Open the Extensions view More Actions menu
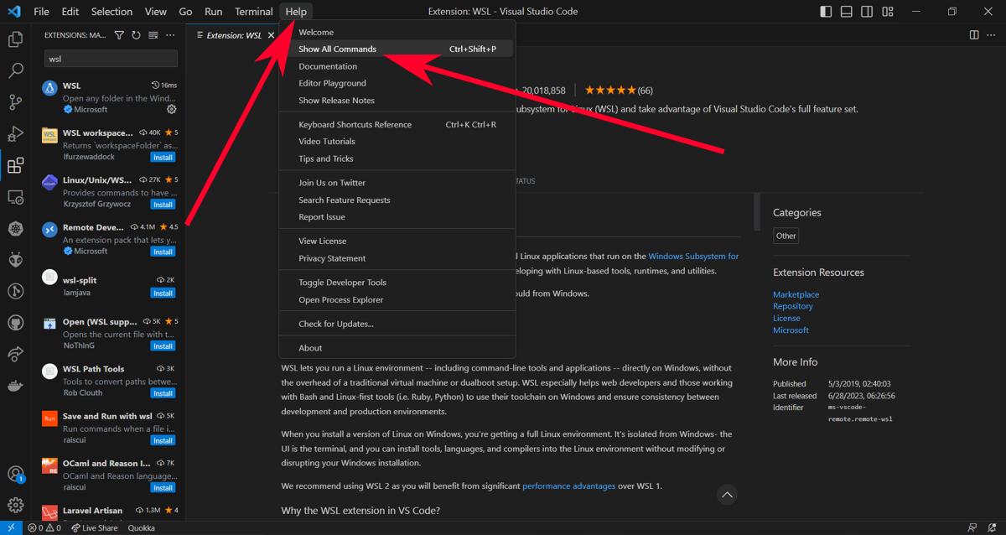The image size is (1006, 535). 170,35
